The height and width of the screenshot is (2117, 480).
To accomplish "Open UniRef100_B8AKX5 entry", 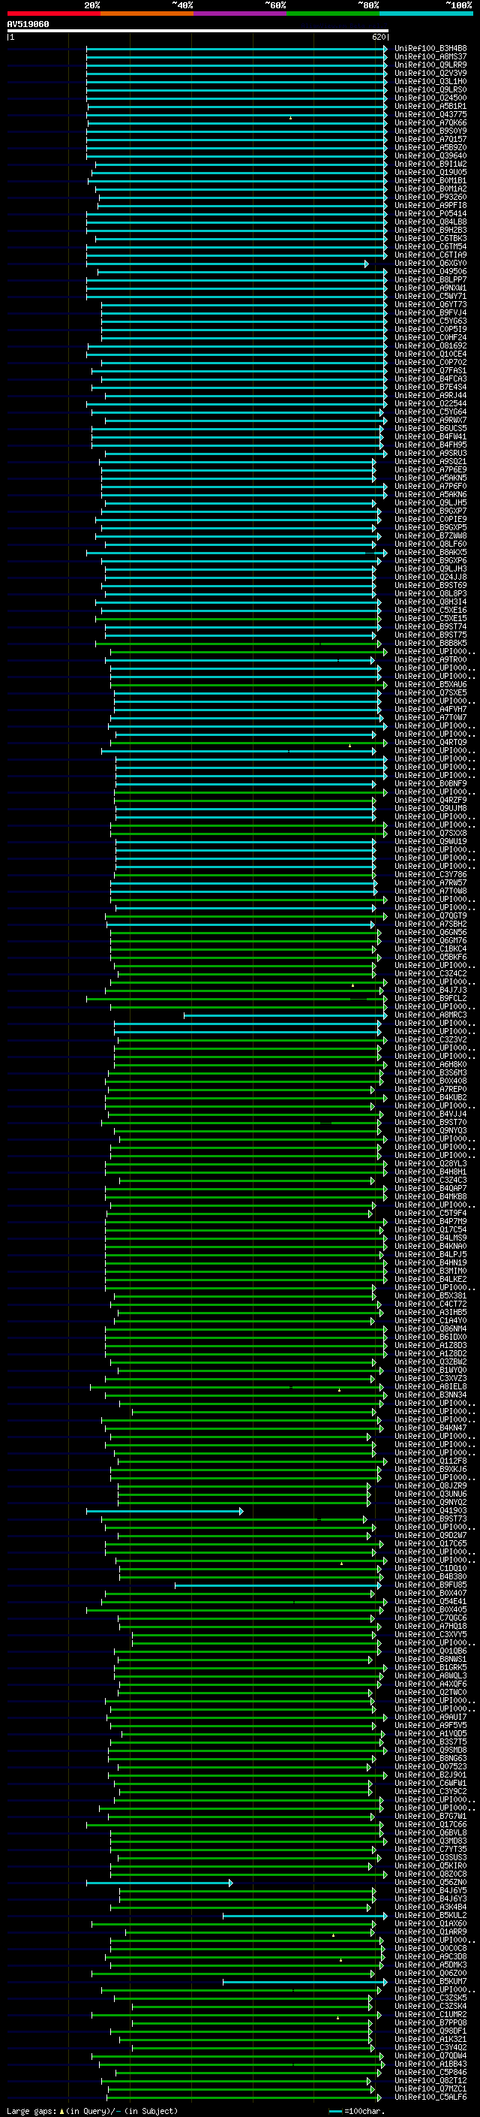I will coord(430,552).
